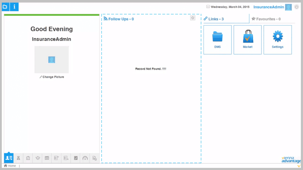Click the Change Picture link
This screenshot has height=170, width=303.
click(52, 77)
